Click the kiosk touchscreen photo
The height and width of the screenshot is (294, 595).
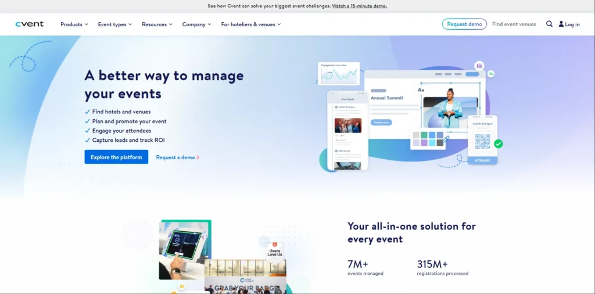click(x=184, y=250)
